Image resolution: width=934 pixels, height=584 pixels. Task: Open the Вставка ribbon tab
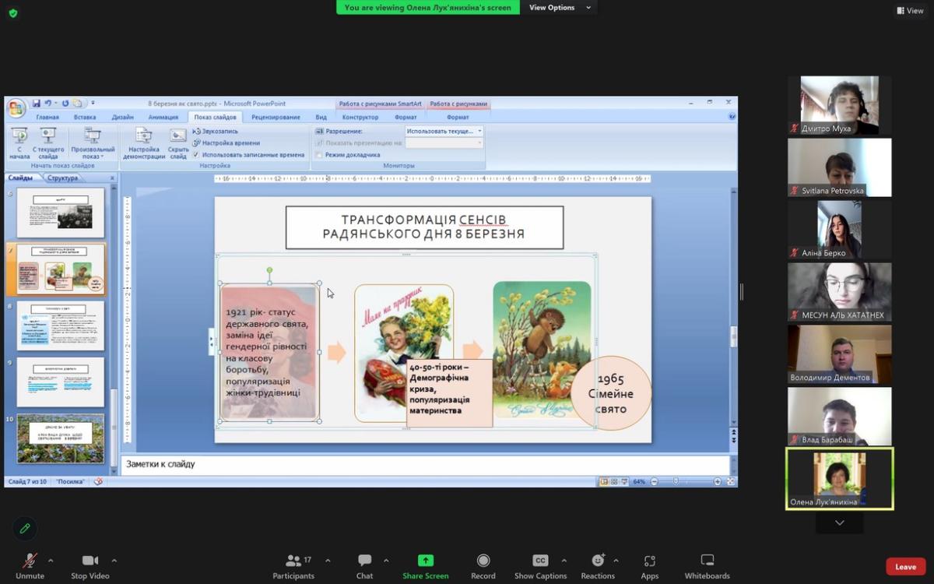coord(85,117)
